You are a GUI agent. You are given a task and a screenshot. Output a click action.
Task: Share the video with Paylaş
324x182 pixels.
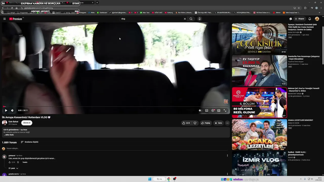coord(206,123)
